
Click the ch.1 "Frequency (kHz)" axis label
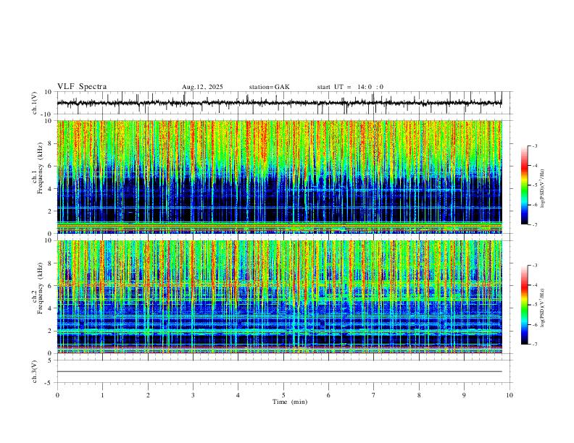tap(40, 168)
